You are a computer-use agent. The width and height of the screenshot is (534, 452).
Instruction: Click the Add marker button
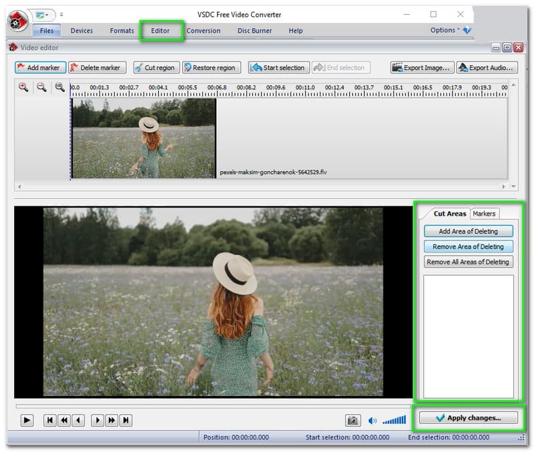pyautogui.click(x=40, y=67)
